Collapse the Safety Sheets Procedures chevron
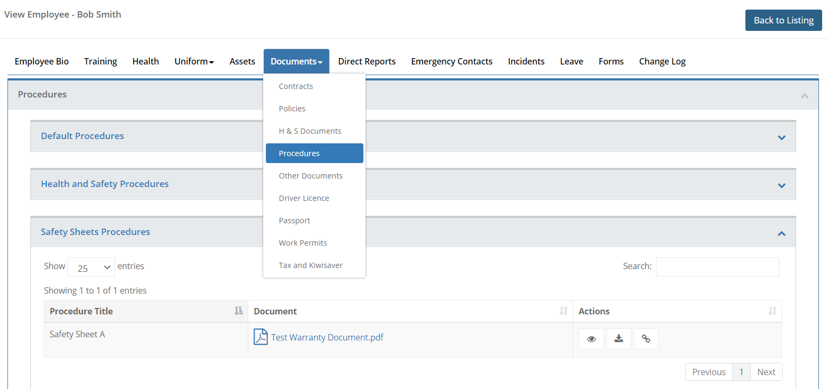 point(782,233)
